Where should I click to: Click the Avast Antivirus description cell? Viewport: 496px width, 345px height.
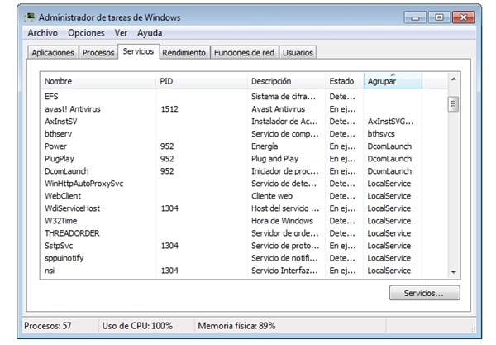point(279,109)
